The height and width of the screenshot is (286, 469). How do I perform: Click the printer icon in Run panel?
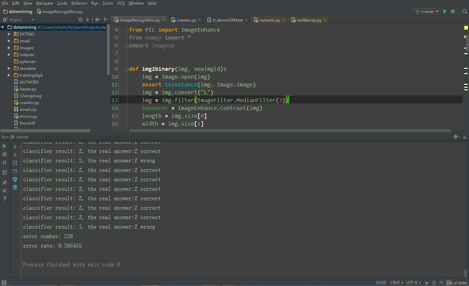pyautogui.click(x=15, y=179)
